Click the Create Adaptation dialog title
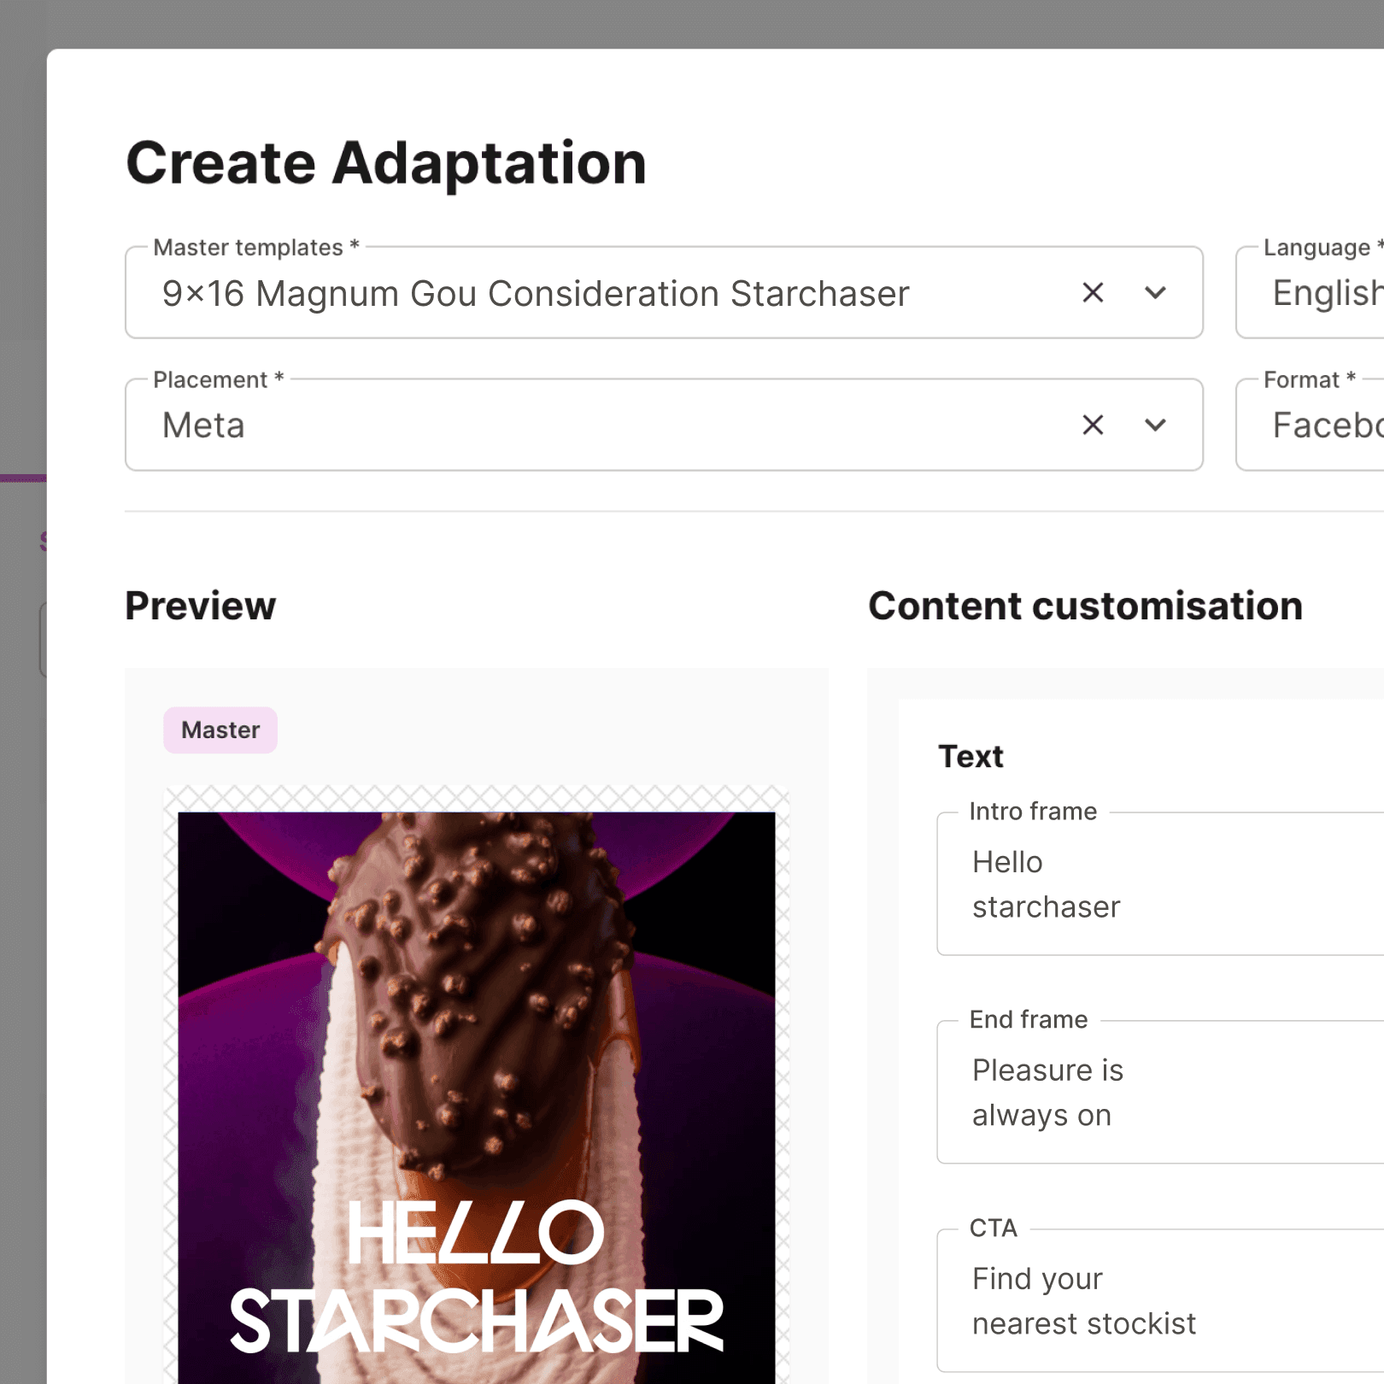 (x=386, y=162)
